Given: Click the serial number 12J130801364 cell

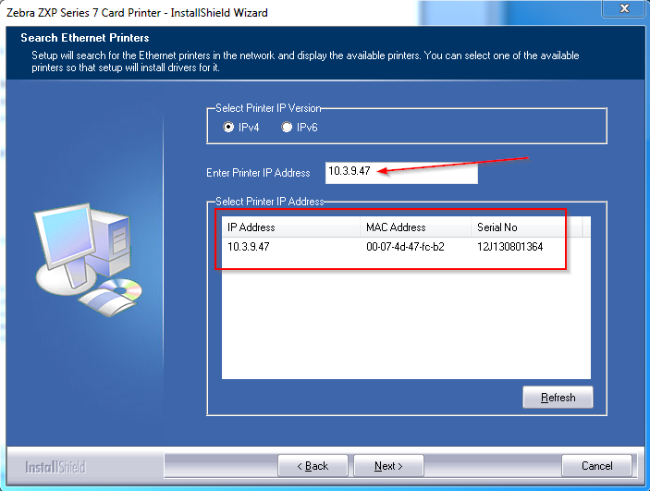Looking at the screenshot, I should tap(509, 247).
